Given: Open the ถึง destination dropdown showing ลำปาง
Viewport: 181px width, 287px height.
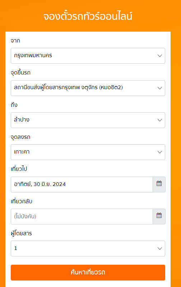Looking at the screenshot, I should (x=88, y=120).
